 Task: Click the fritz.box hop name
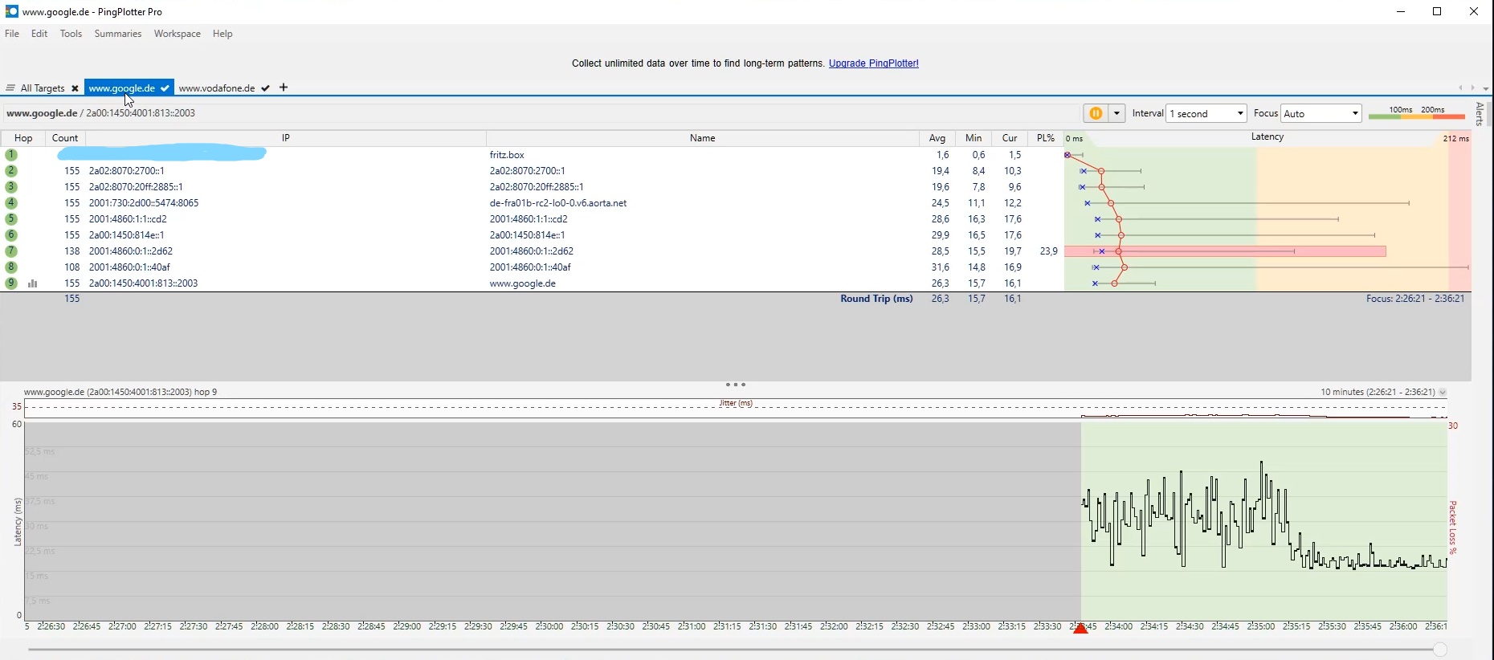507,155
